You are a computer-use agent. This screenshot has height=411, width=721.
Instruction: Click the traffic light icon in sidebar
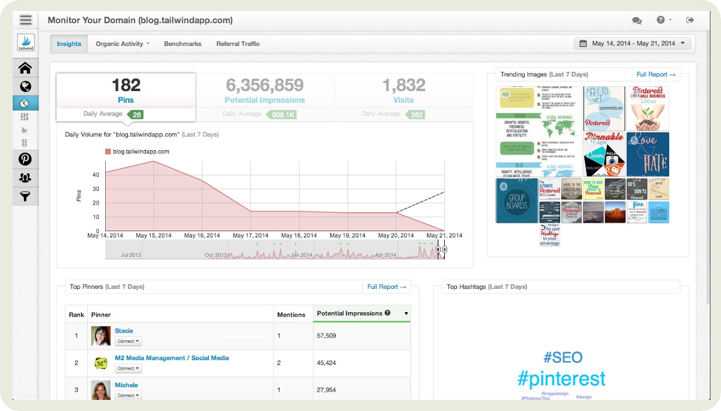pos(25,143)
